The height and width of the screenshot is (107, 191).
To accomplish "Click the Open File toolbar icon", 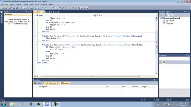I will tap(6, 8).
